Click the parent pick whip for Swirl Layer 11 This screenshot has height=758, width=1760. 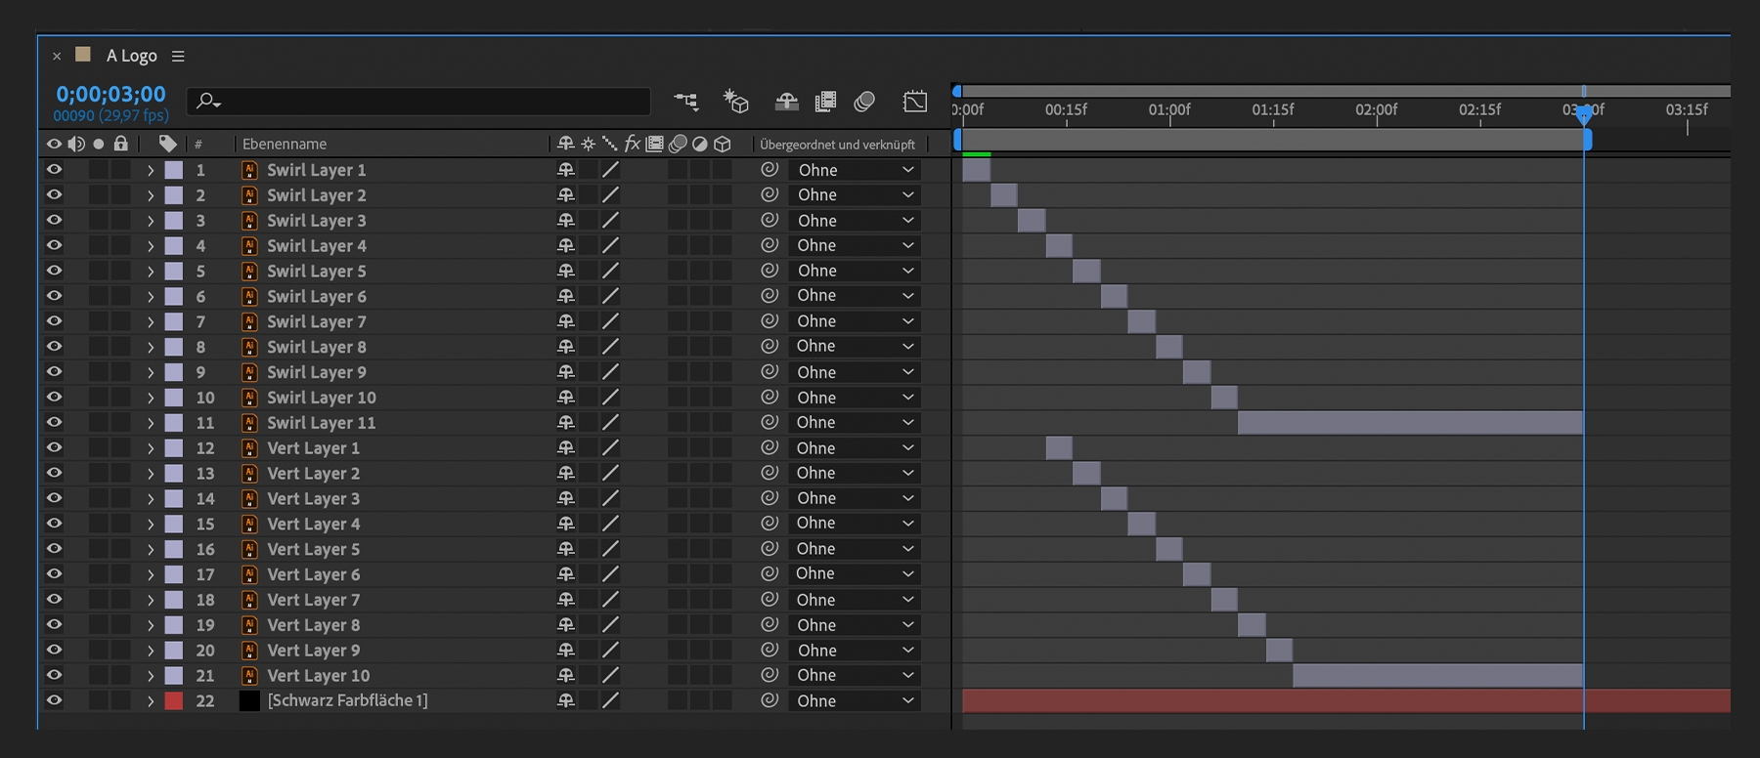[770, 422]
